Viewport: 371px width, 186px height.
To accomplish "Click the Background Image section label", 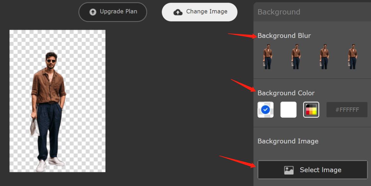I will 288,141.
